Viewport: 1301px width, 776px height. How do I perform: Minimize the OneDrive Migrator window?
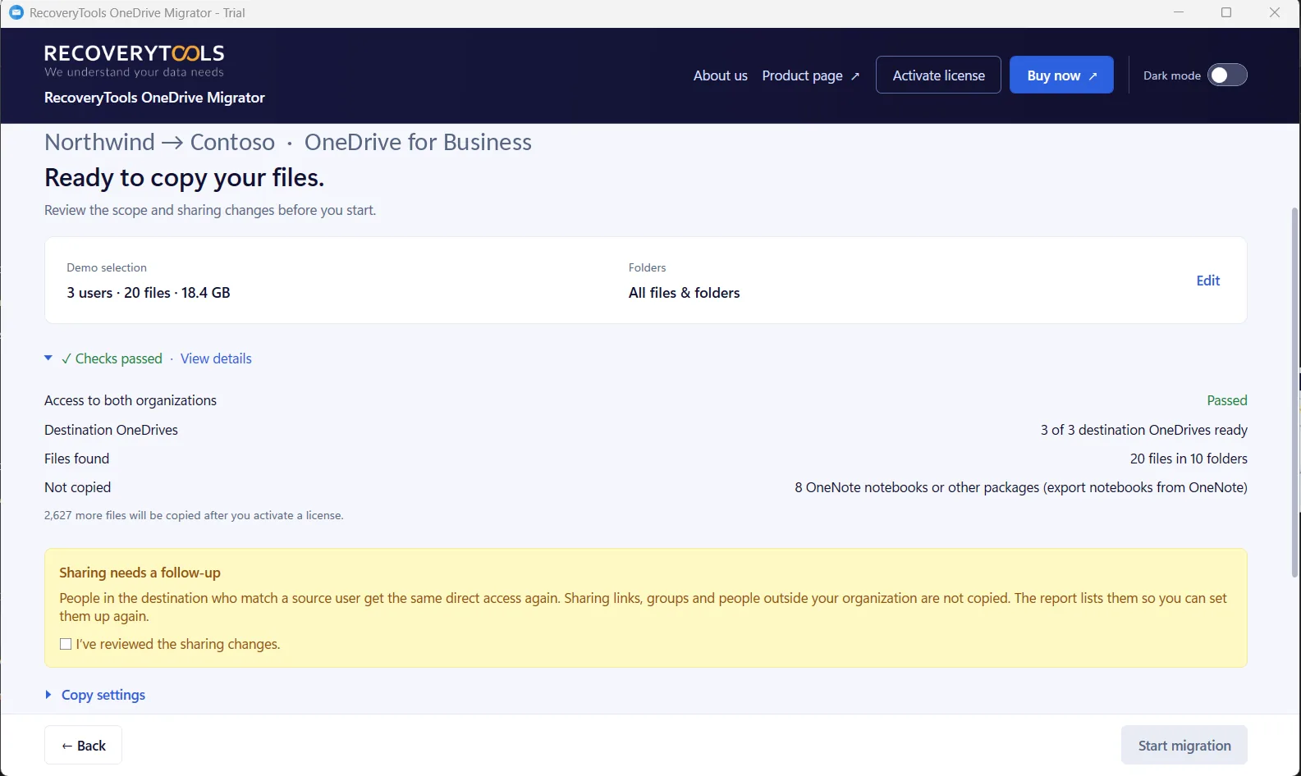click(x=1179, y=13)
